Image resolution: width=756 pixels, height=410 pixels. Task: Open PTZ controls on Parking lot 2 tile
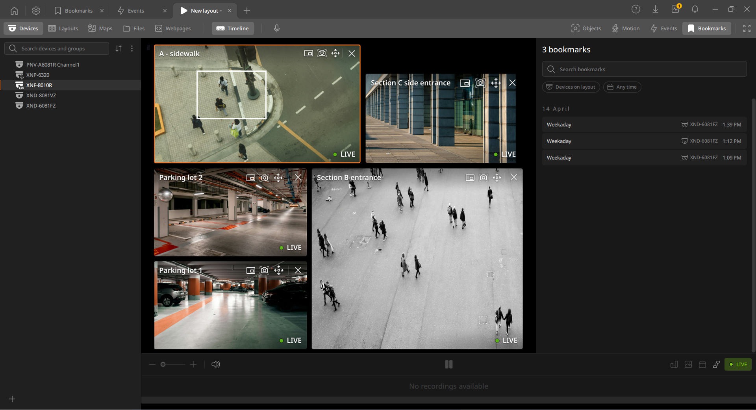[278, 178]
